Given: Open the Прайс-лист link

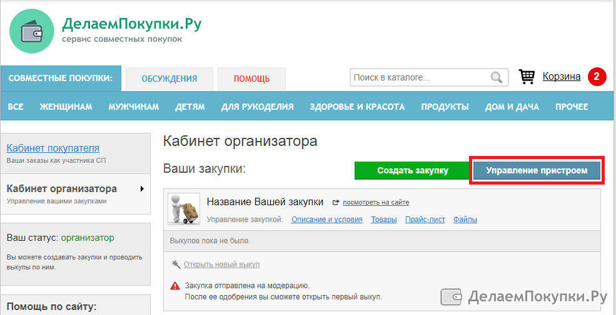Looking at the screenshot, I should tap(425, 220).
